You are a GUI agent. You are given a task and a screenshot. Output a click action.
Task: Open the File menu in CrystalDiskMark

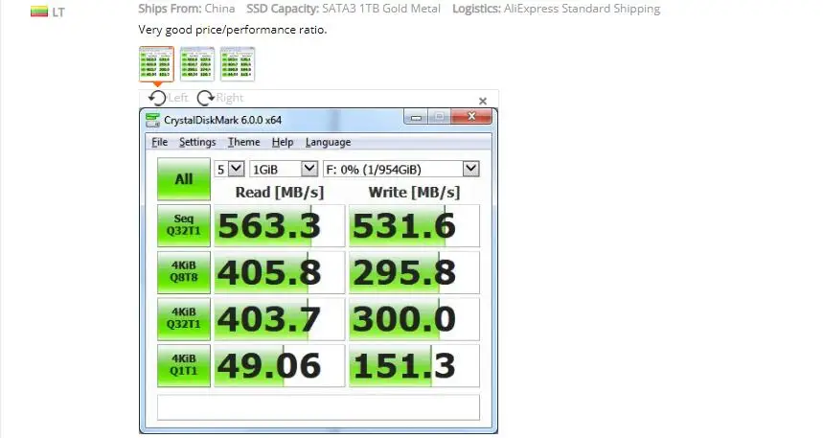(160, 142)
